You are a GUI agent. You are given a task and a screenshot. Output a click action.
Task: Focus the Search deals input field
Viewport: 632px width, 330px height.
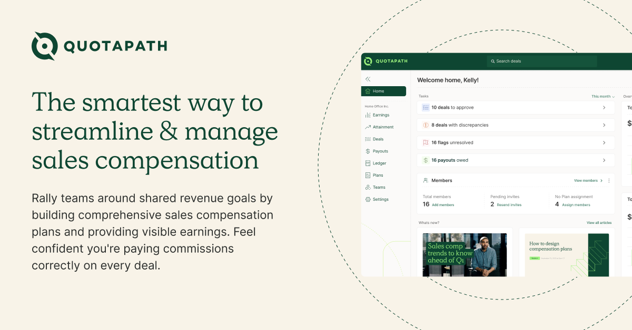[542, 61]
